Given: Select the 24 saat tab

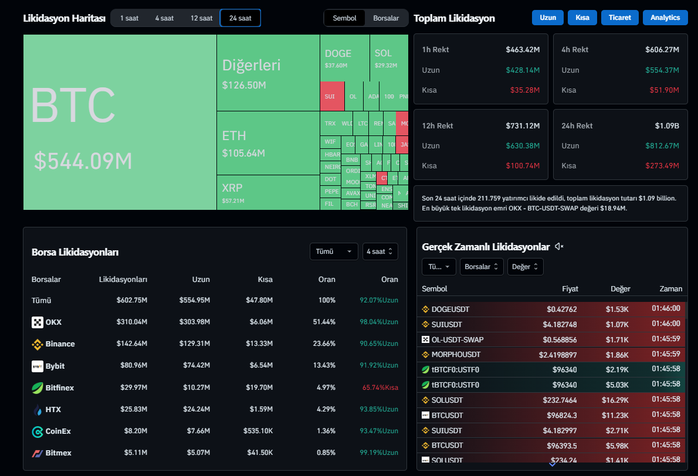Looking at the screenshot, I should (x=240, y=18).
